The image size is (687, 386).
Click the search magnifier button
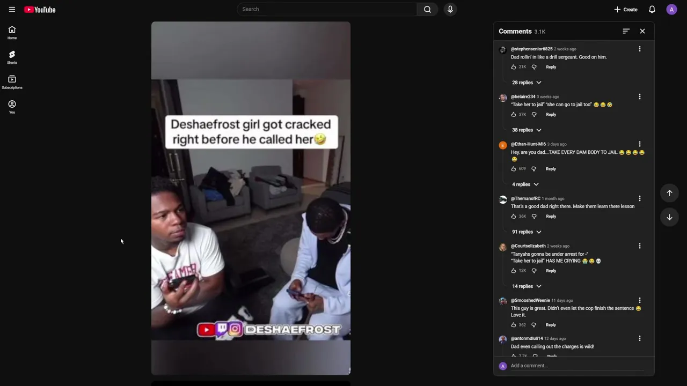[427, 9]
